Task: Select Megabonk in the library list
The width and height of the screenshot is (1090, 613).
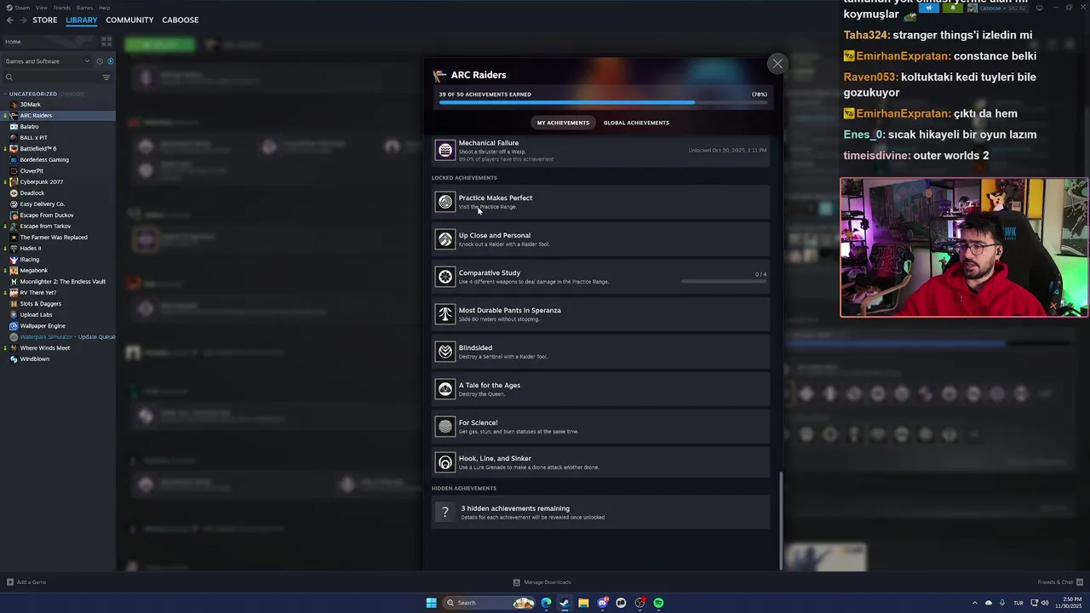Action: pos(33,271)
